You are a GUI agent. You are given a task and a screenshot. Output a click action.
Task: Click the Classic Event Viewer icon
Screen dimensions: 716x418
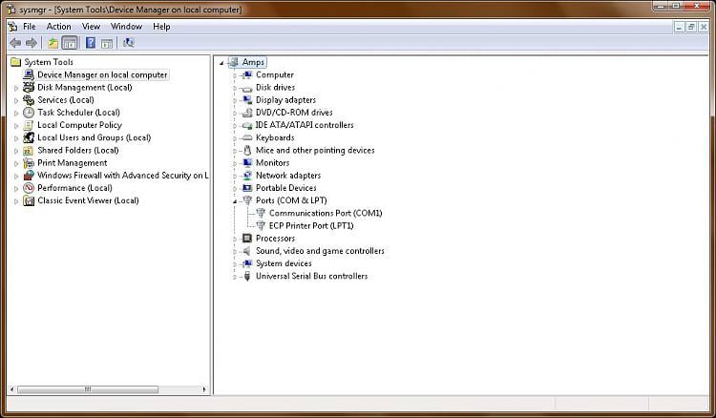(29, 200)
